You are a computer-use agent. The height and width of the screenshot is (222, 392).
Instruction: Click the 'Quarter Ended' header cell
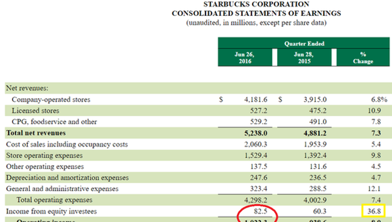[304, 44]
